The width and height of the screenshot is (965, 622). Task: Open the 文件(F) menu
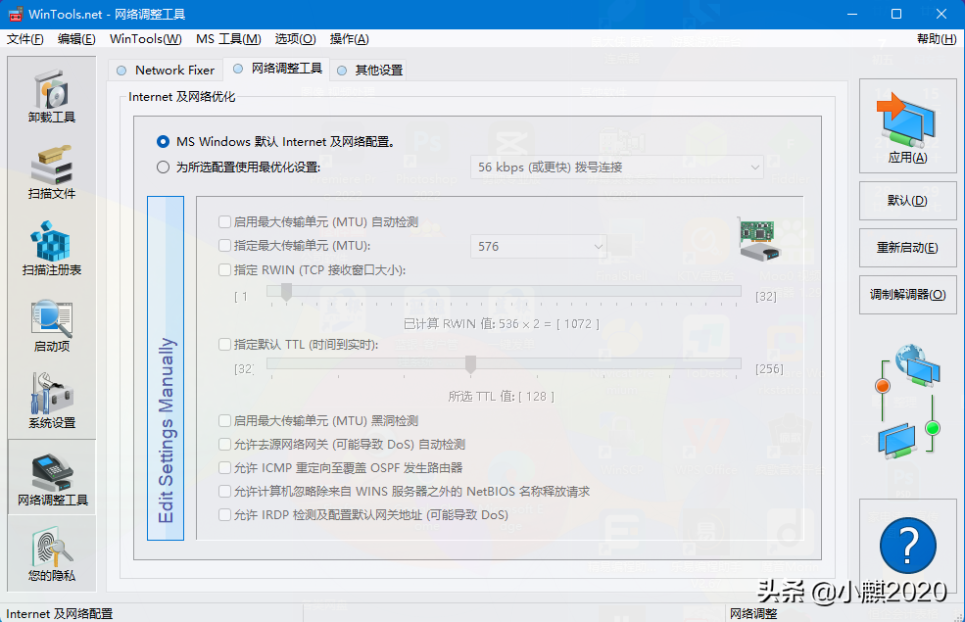(25, 39)
